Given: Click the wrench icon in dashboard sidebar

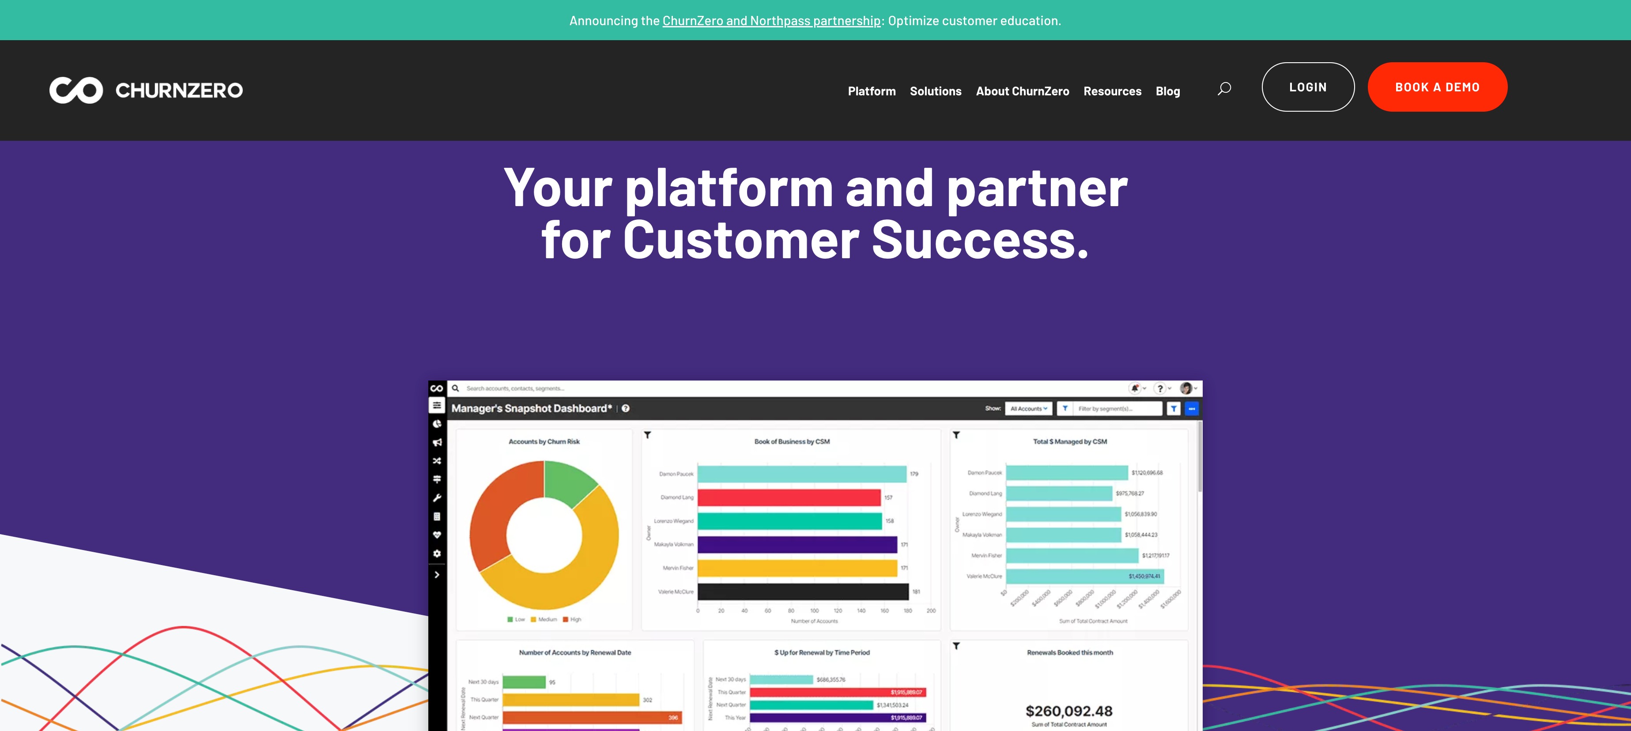Looking at the screenshot, I should pyautogui.click(x=437, y=498).
